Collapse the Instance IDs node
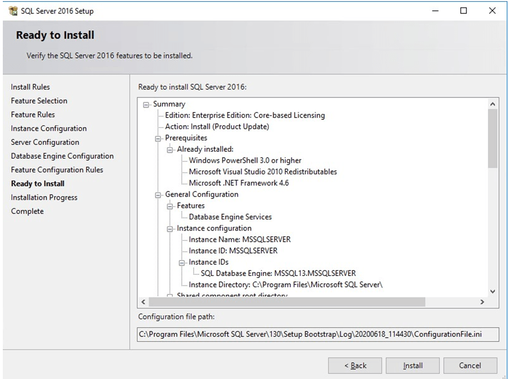The image size is (508, 379). tap(182, 262)
